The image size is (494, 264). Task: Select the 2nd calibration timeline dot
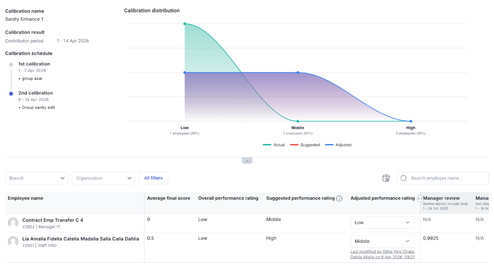click(x=11, y=94)
